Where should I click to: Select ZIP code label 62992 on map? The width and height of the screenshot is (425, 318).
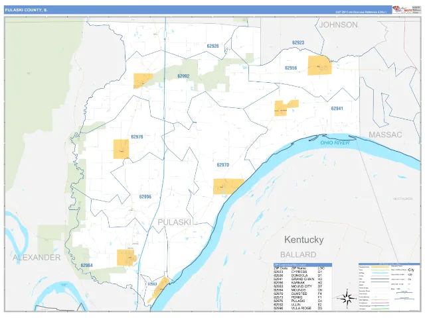click(183, 76)
